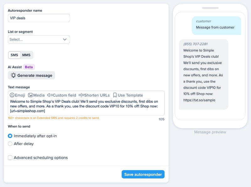Viewport: 251px width, 187px height.
Task: Click the Shorten URLs toolbar label
Action: pyautogui.click(x=97, y=95)
